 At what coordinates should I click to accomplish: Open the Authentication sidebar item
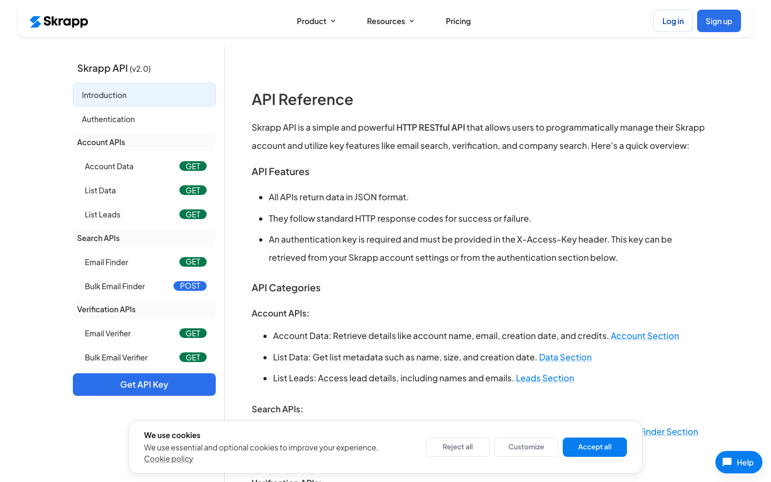click(144, 119)
